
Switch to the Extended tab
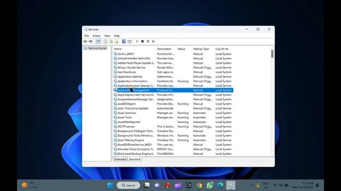pyautogui.click(x=120, y=159)
